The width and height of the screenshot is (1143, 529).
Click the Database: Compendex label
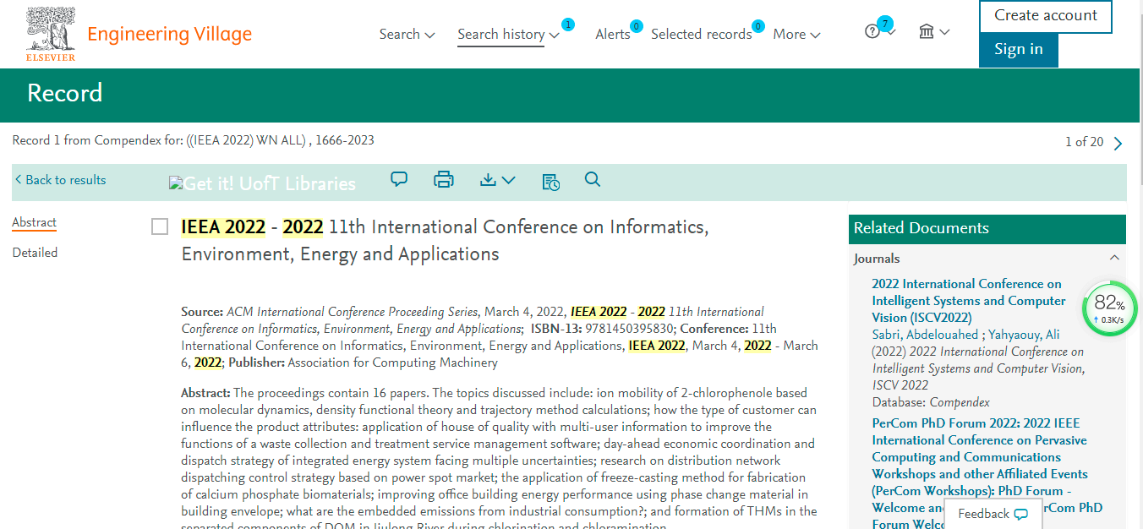coord(931,402)
